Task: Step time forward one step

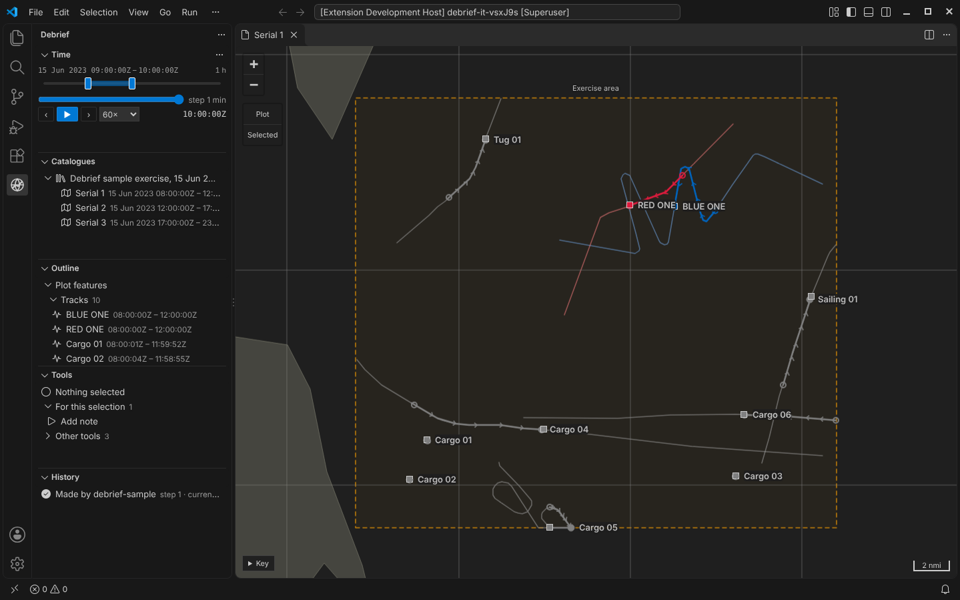Action: coord(89,114)
